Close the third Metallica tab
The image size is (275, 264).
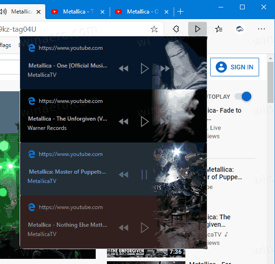[166, 12]
